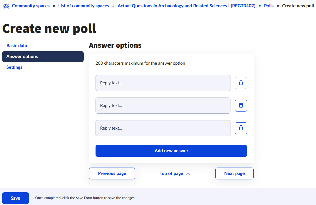Open Community spaces breadcrumb link
This screenshot has width=316, height=205.
pos(31,6)
